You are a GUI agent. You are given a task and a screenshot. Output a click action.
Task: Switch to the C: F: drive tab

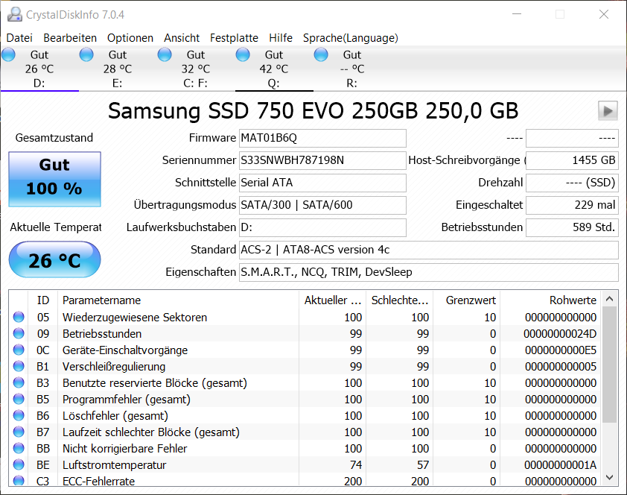pos(196,69)
